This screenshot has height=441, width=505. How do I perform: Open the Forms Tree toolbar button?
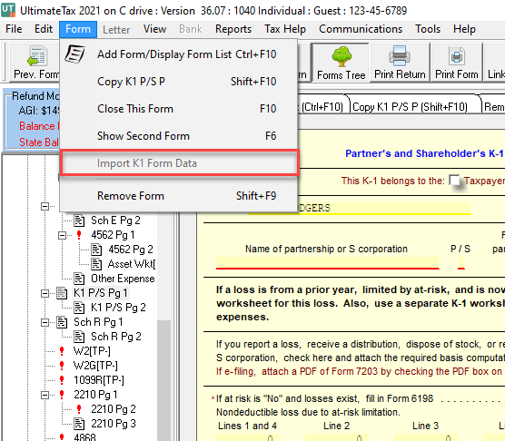coord(341,63)
